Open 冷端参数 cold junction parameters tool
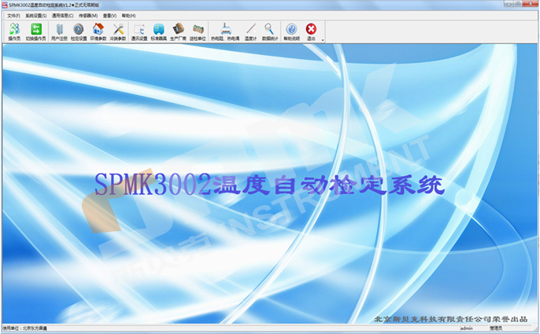 pyautogui.click(x=119, y=31)
